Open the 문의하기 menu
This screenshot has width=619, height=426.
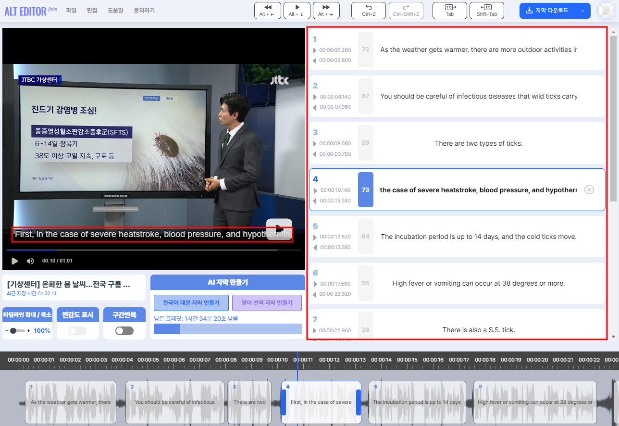[x=144, y=10]
